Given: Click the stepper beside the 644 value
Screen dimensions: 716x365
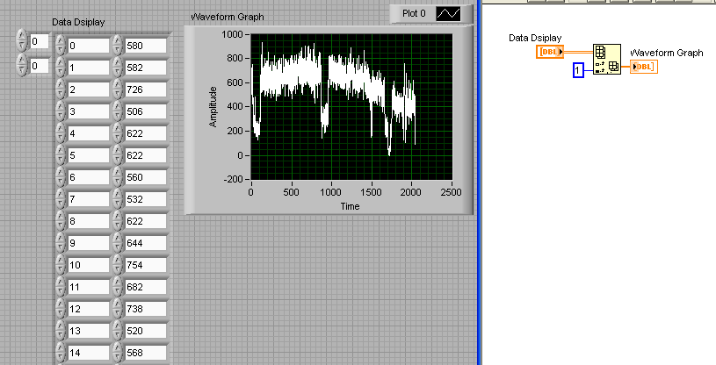Looking at the screenshot, I should (118, 242).
